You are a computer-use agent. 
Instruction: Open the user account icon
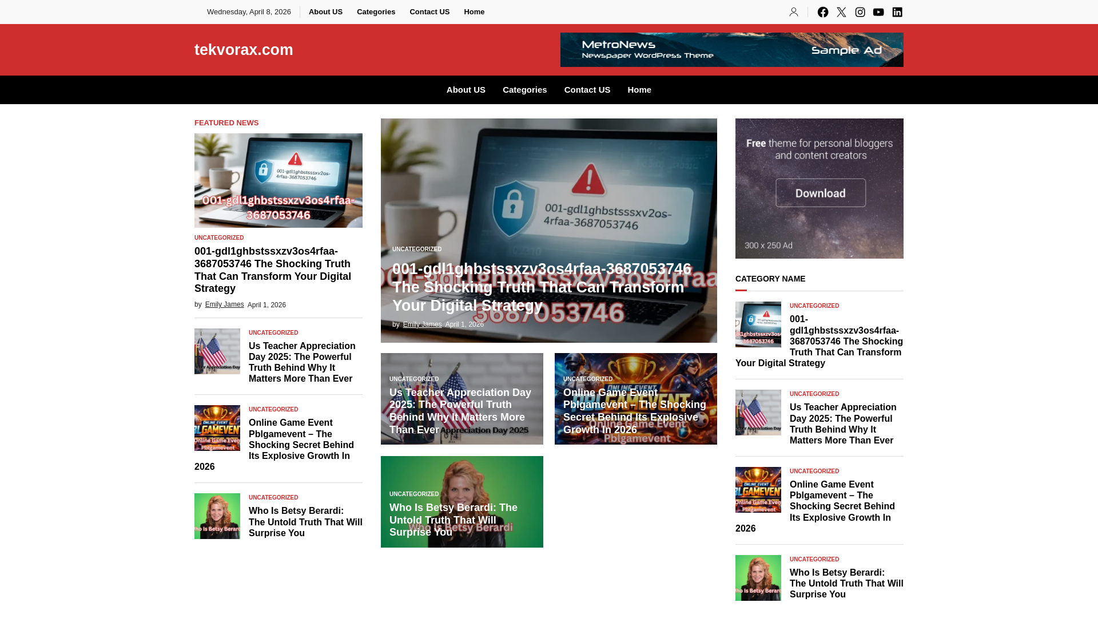[794, 12]
